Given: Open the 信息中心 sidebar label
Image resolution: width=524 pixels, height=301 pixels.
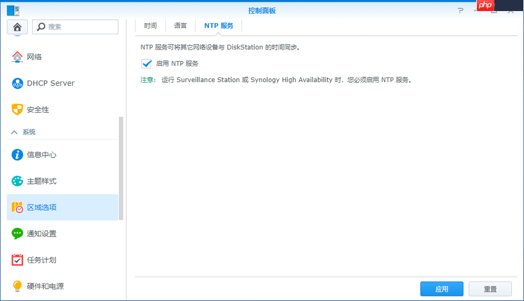Looking at the screenshot, I should 41,155.
